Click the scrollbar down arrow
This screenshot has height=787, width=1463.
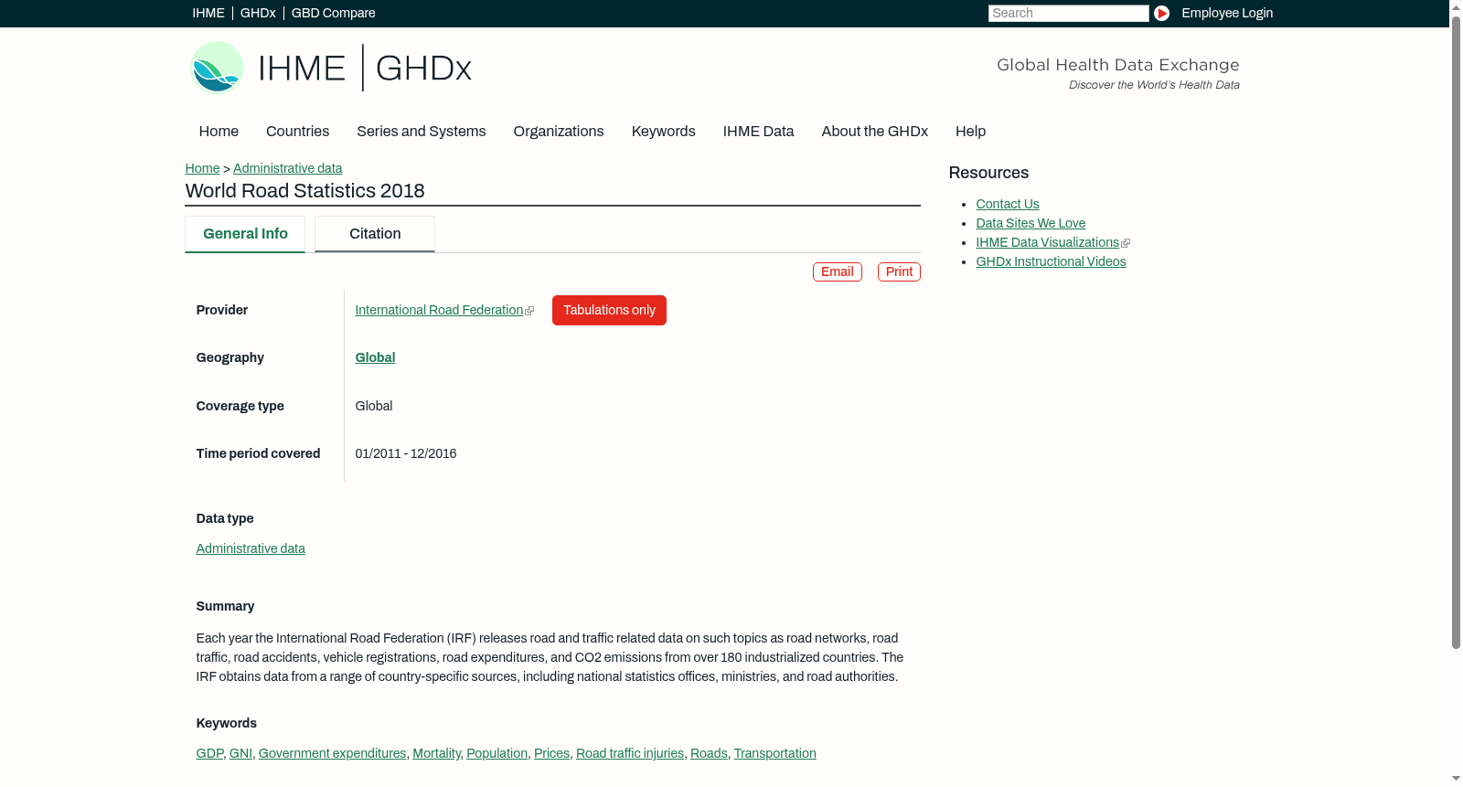(1456, 780)
